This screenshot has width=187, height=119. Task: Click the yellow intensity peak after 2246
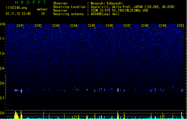(118, 115)
